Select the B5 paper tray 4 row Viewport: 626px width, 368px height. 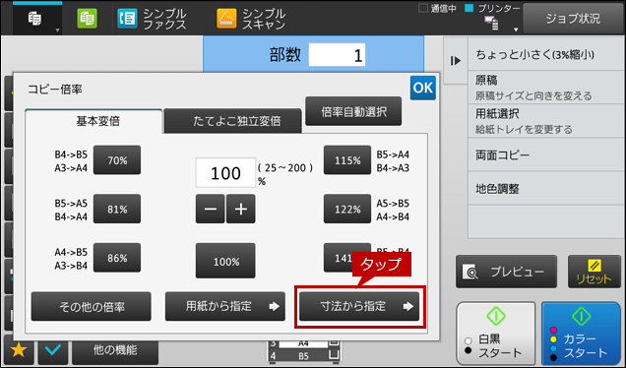(304, 355)
